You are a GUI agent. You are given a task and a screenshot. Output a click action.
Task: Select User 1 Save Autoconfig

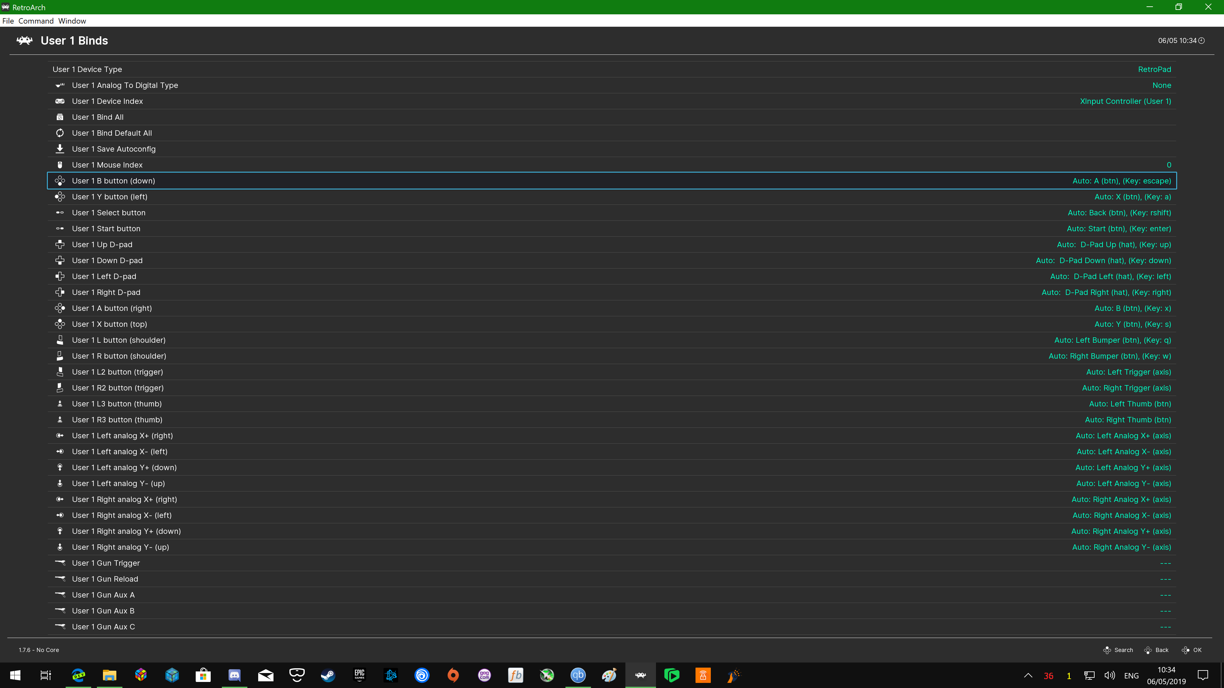coord(612,149)
